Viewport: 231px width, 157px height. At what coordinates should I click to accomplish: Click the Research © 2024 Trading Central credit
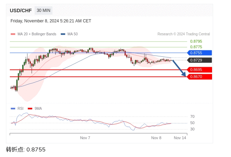click(x=184, y=34)
